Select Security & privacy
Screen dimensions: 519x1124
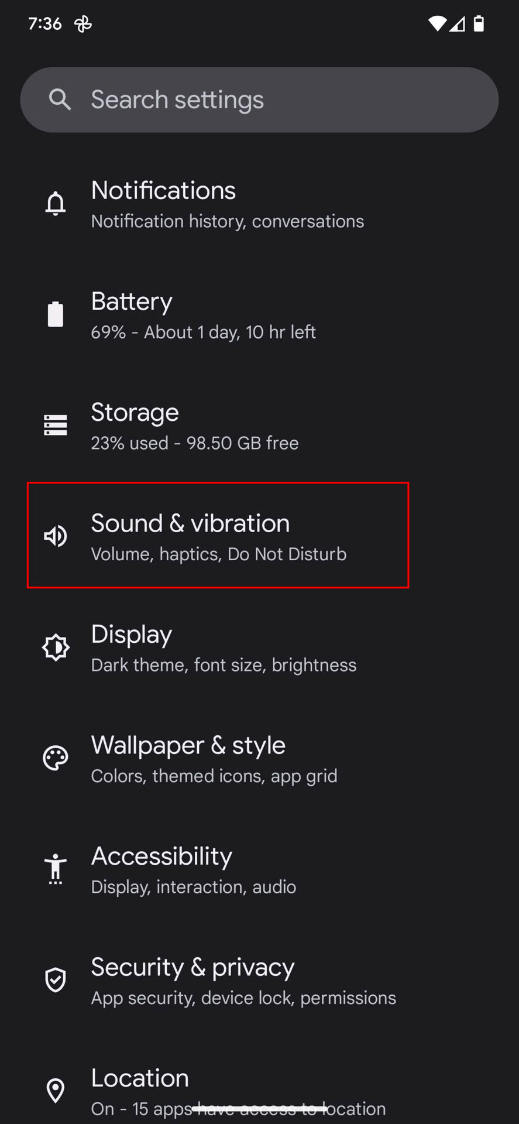coord(243,981)
